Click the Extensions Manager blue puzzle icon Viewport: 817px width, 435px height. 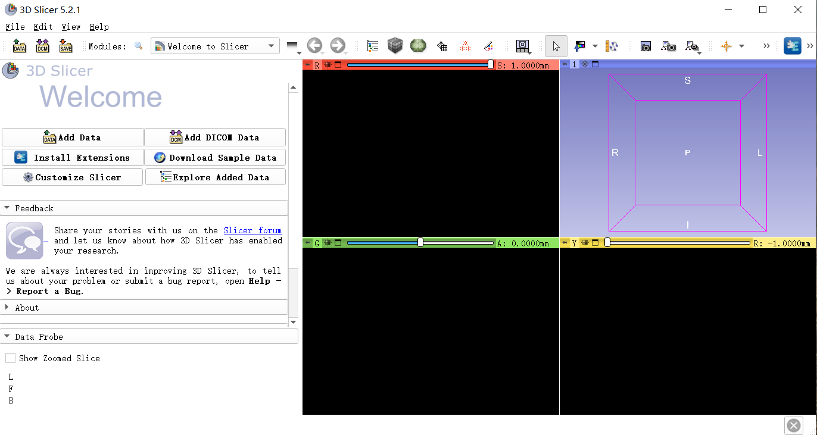tap(793, 46)
